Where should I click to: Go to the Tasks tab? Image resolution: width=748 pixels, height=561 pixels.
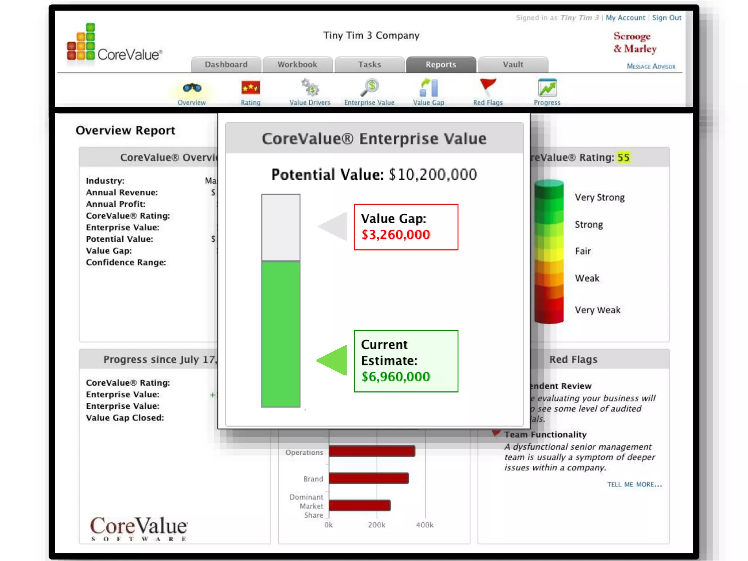point(369,65)
